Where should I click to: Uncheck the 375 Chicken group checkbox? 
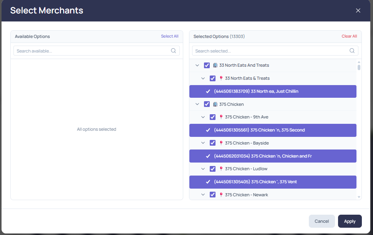click(207, 104)
